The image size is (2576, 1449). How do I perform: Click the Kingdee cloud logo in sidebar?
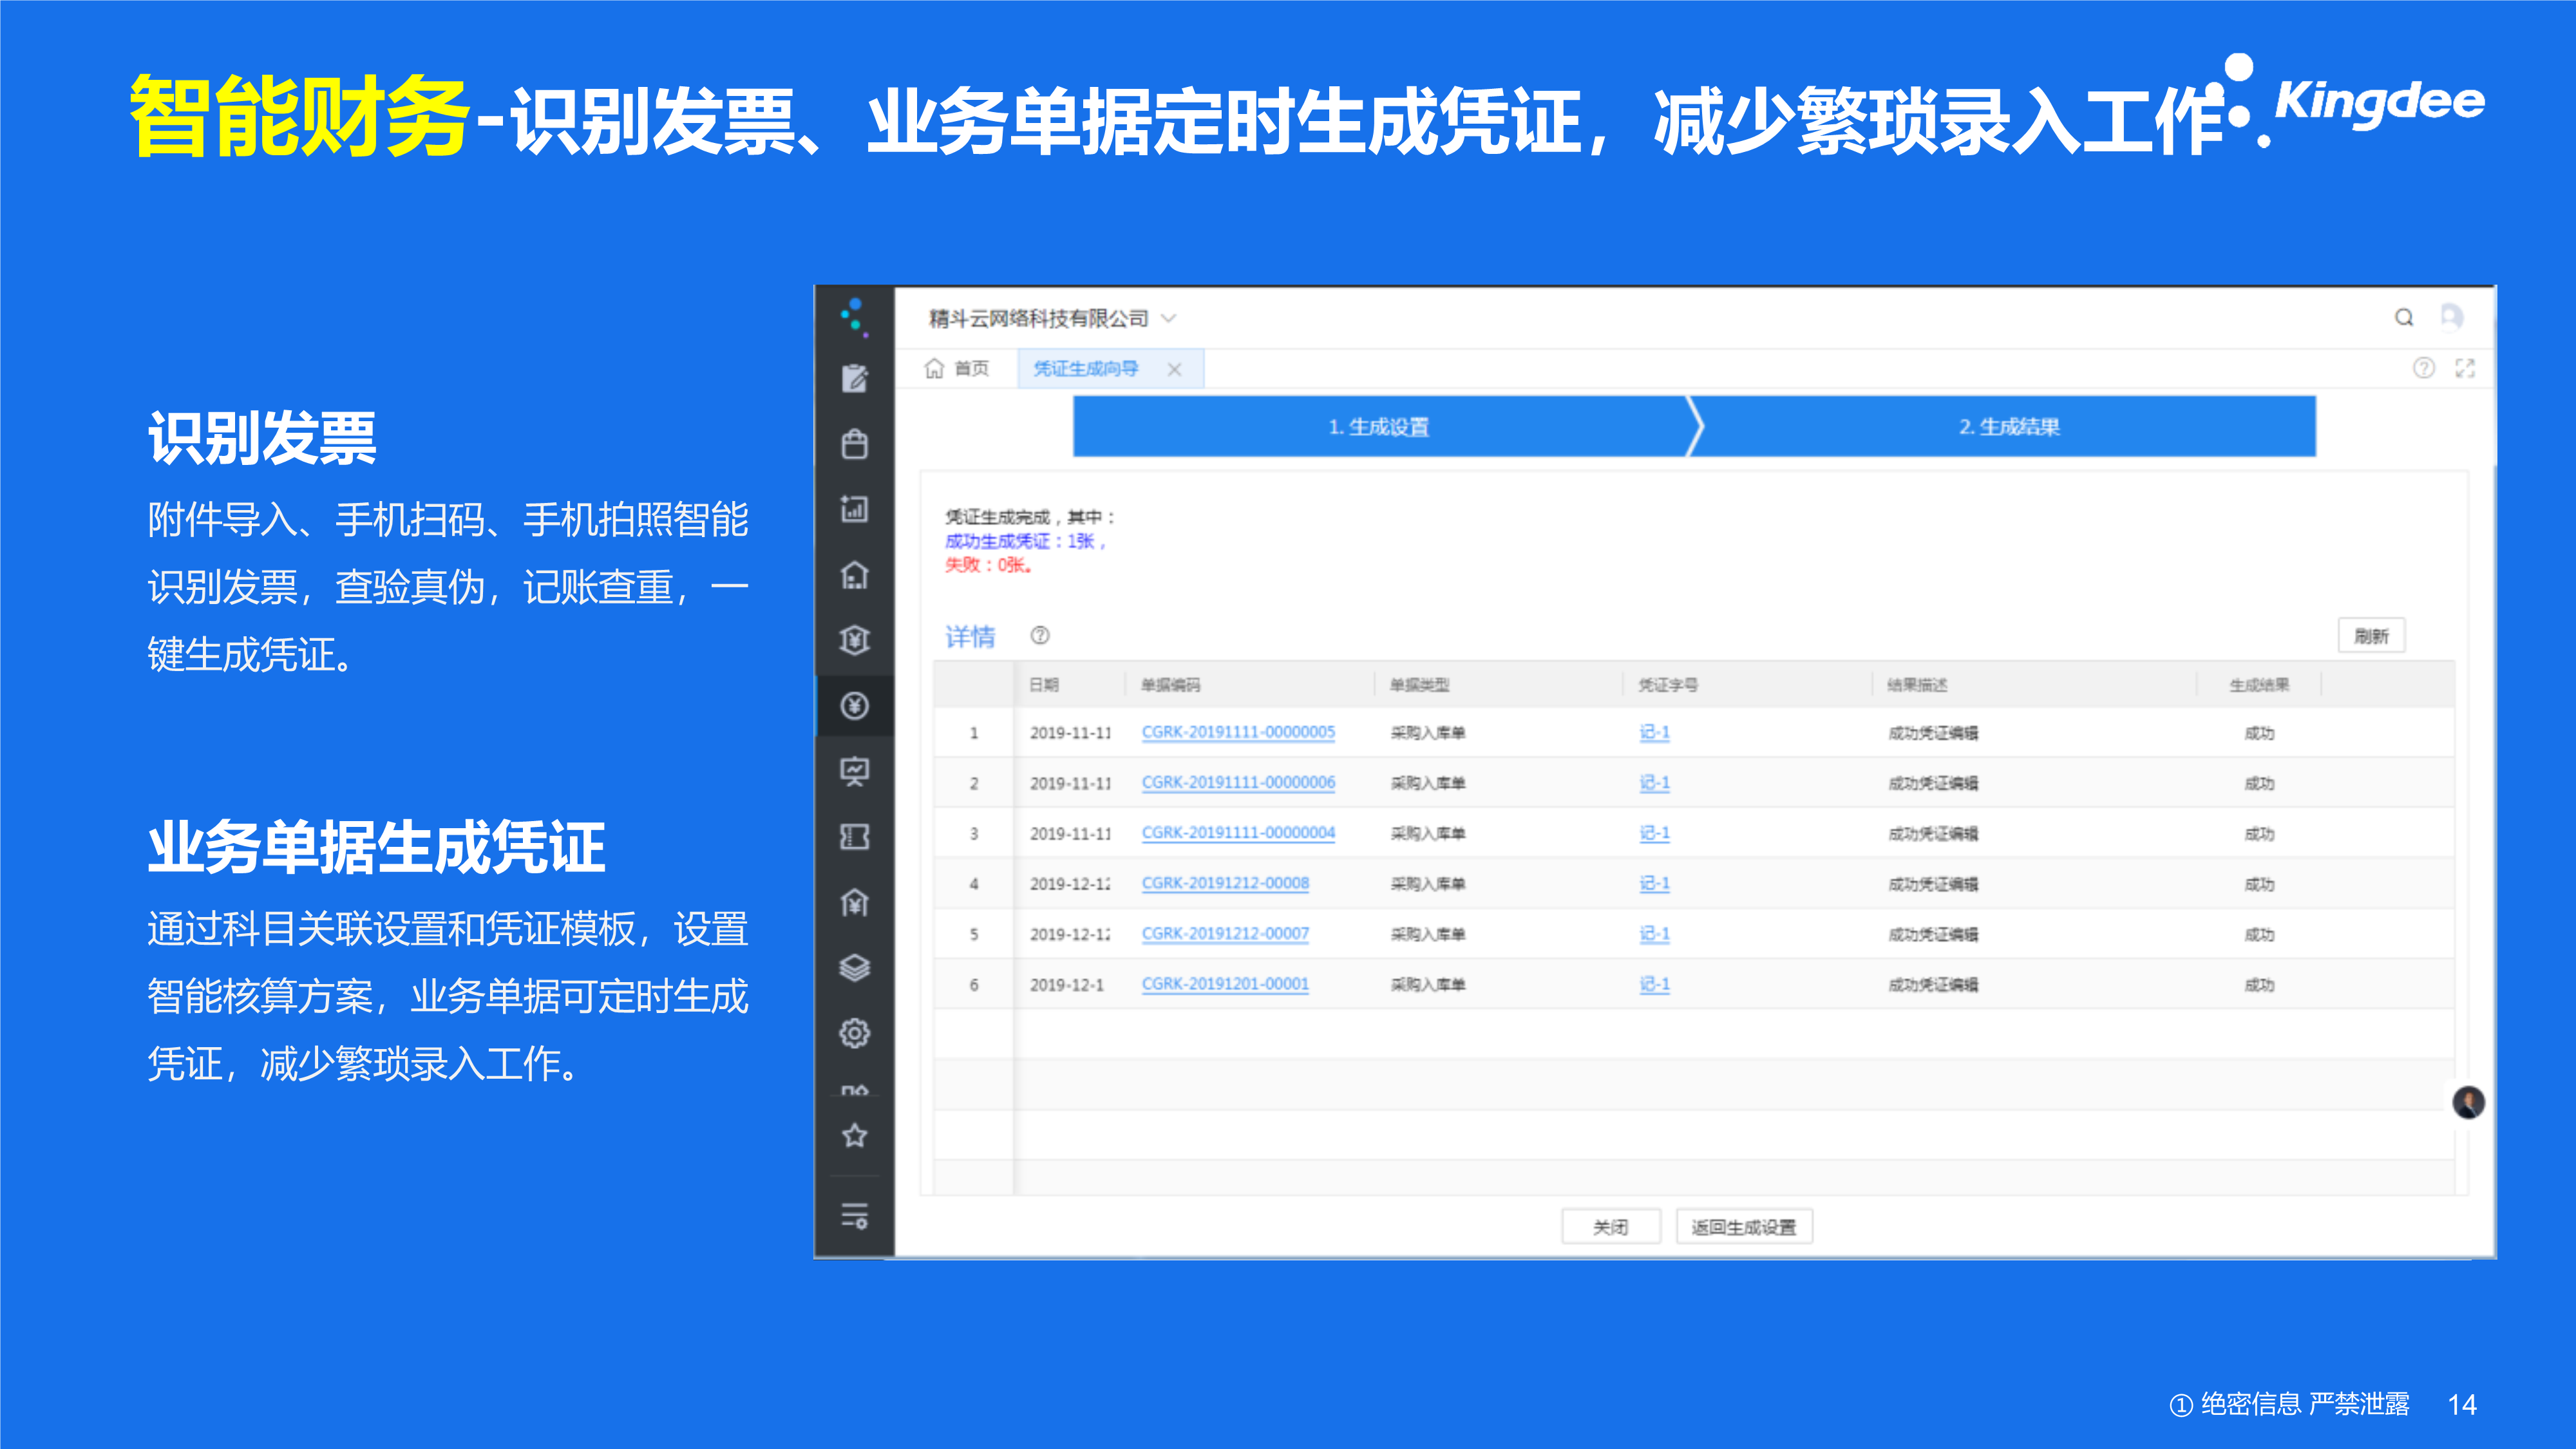pyautogui.click(x=854, y=317)
